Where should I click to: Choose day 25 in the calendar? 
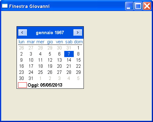tap(40, 72)
